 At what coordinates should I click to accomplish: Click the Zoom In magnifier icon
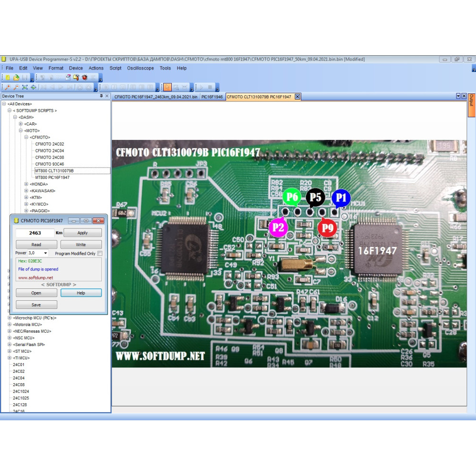[8, 88]
